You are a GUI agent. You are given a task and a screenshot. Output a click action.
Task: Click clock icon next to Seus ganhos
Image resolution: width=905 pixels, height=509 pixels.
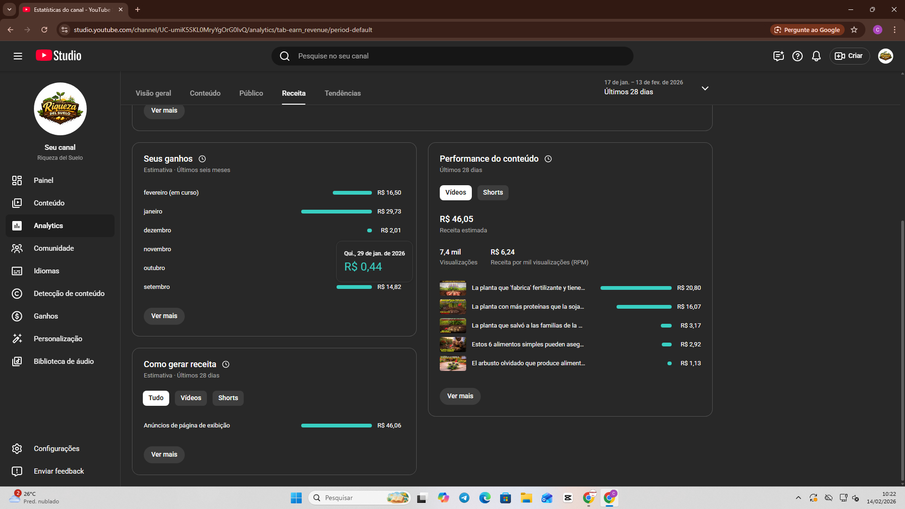202,159
